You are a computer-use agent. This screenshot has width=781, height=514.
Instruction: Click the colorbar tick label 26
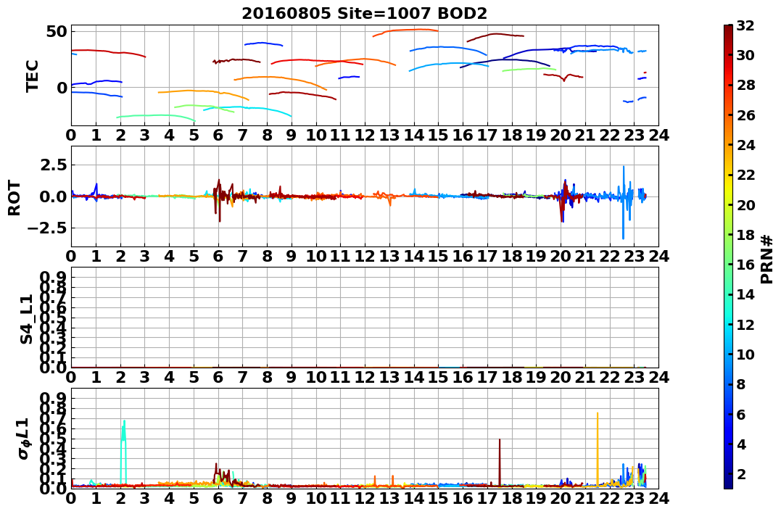(745, 115)
